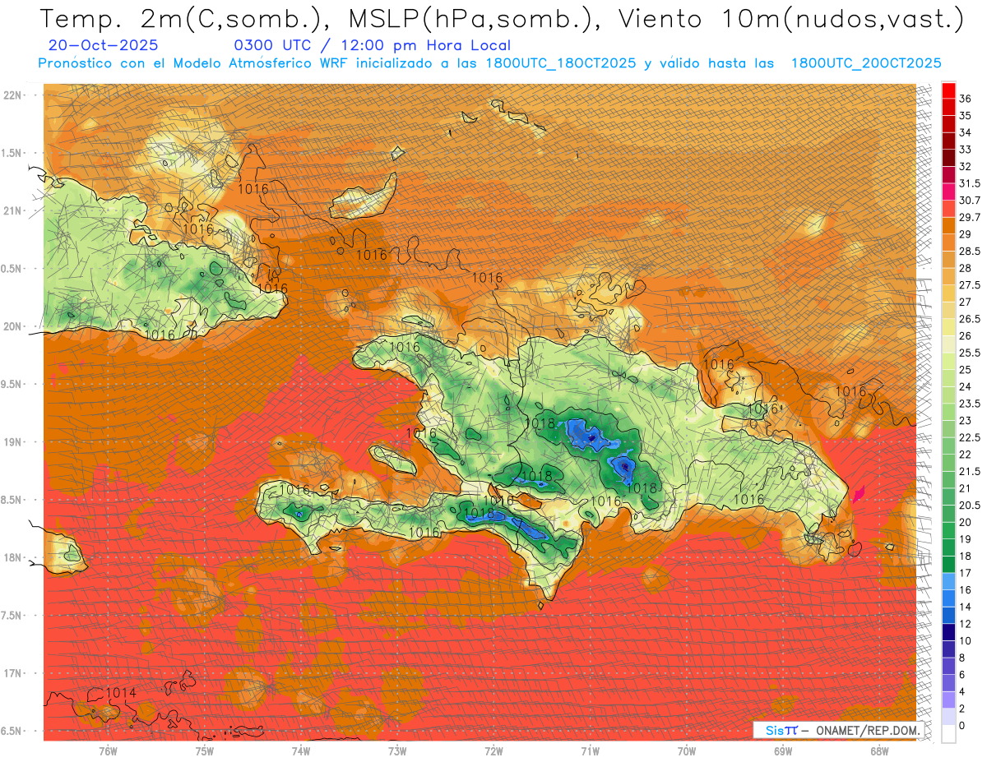Click the Pronóstico con el Modelo subtitle line
This screenshot has width=987, height=762.
489,63
